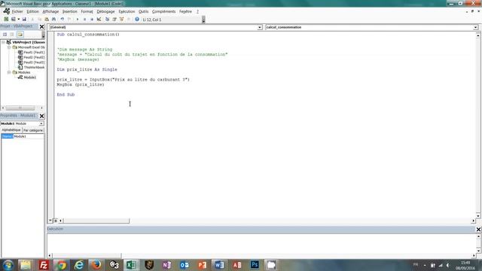
Task: Click the Paste toolbar icon
Action: coord(47,19)
